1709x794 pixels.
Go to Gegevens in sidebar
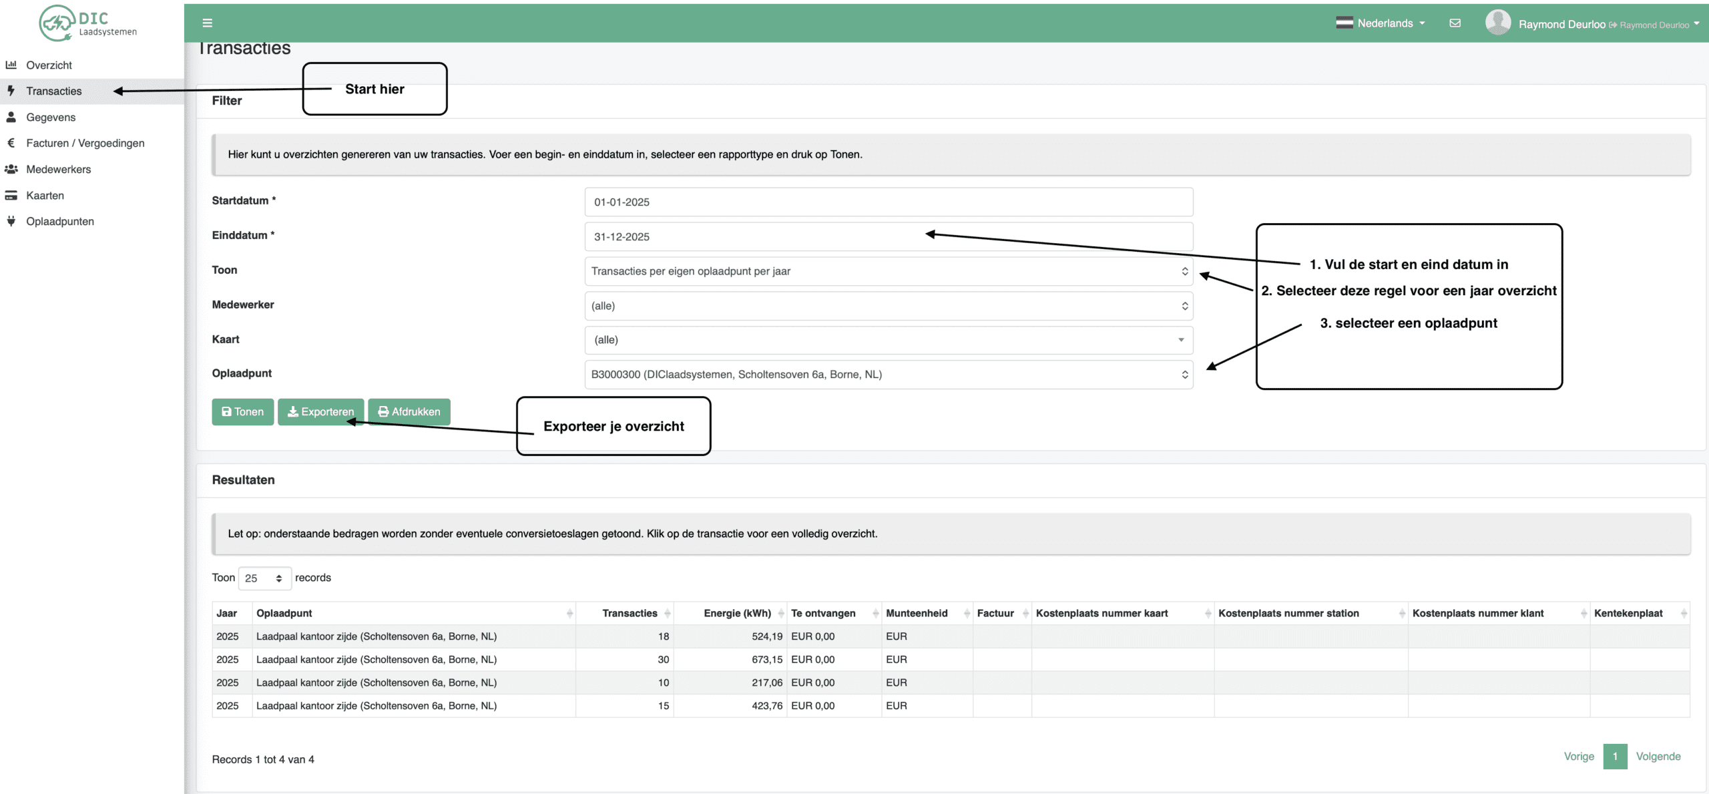click(51, 117)
